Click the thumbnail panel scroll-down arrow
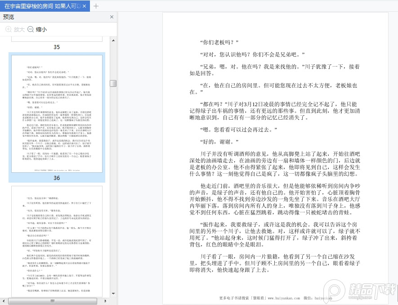Image resolution: width=398 pixels, height=305 pixels. 113,294
